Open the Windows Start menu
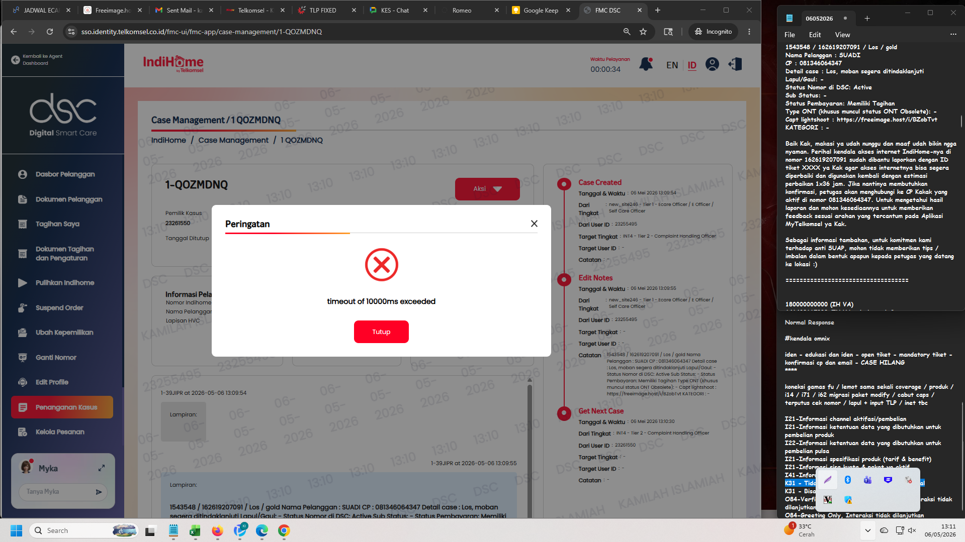 16,530
